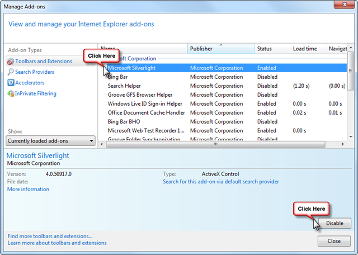Open the More information link
The height and width of the screenshot is (255, 358).
28,189
